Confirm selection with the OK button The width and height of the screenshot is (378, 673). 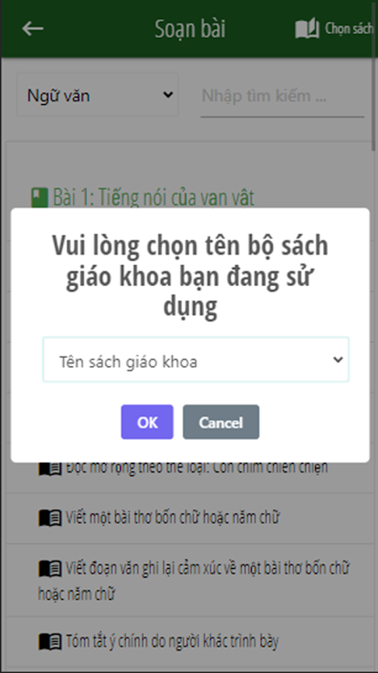point(147,422)
